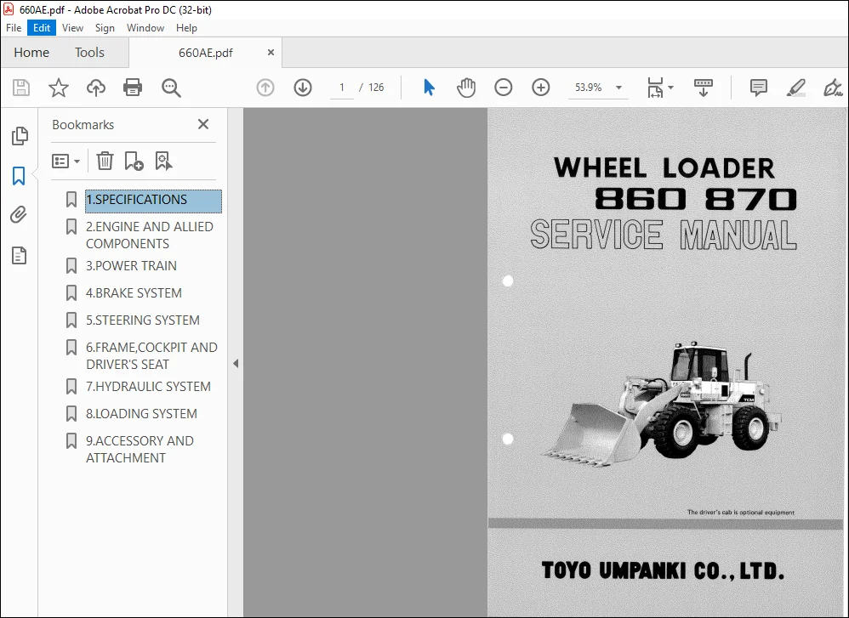Add a new bookmark

point(134,162)
